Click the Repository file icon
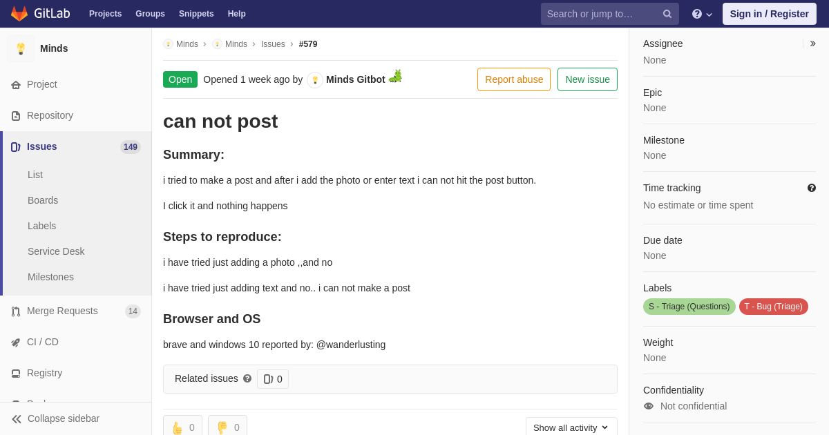This screenshot has height=435, width=829. (16, 116)
